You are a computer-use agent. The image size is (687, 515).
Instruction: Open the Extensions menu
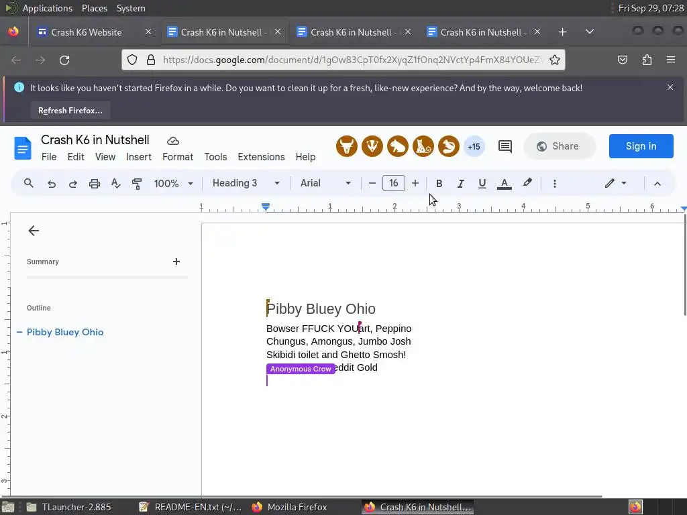click(x=261, y=157)
